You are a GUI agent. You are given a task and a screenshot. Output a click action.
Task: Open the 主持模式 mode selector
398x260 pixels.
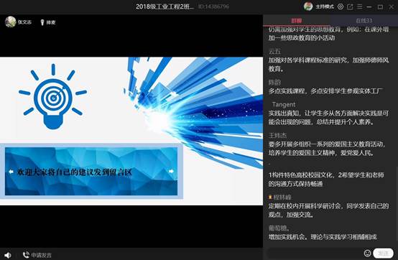coord(325,6)
